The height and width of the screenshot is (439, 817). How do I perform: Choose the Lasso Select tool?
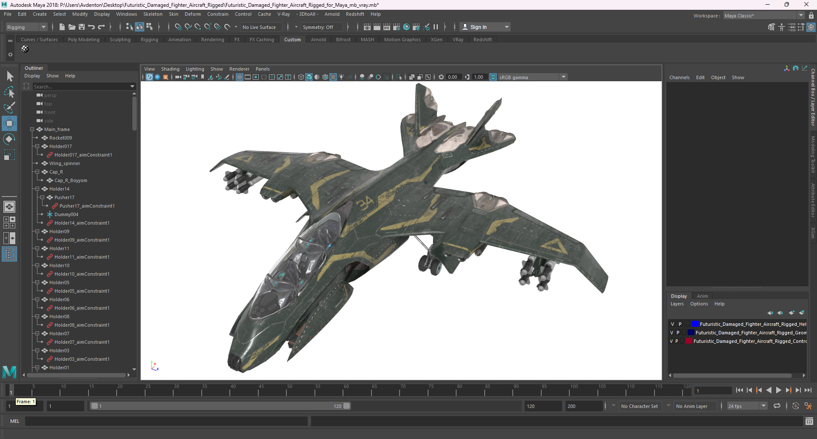point(9,92)
